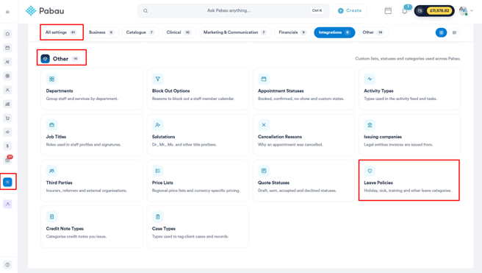The height and width of the screenshot is (273, 482).
Task: Open the Price Lists title
Action: (x=162, y=182)
